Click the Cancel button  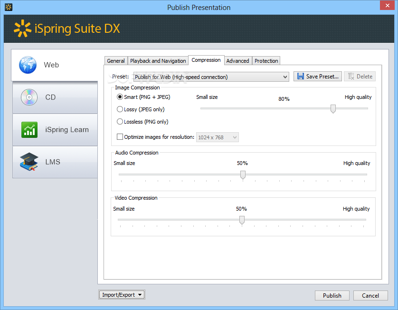[x=370, y=296]
